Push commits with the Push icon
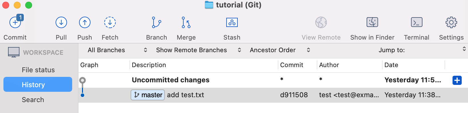This screenshot has width=468, height=113. [85, 22]
